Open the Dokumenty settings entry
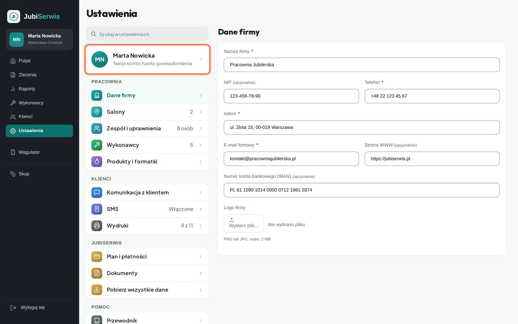 point(147,273)
